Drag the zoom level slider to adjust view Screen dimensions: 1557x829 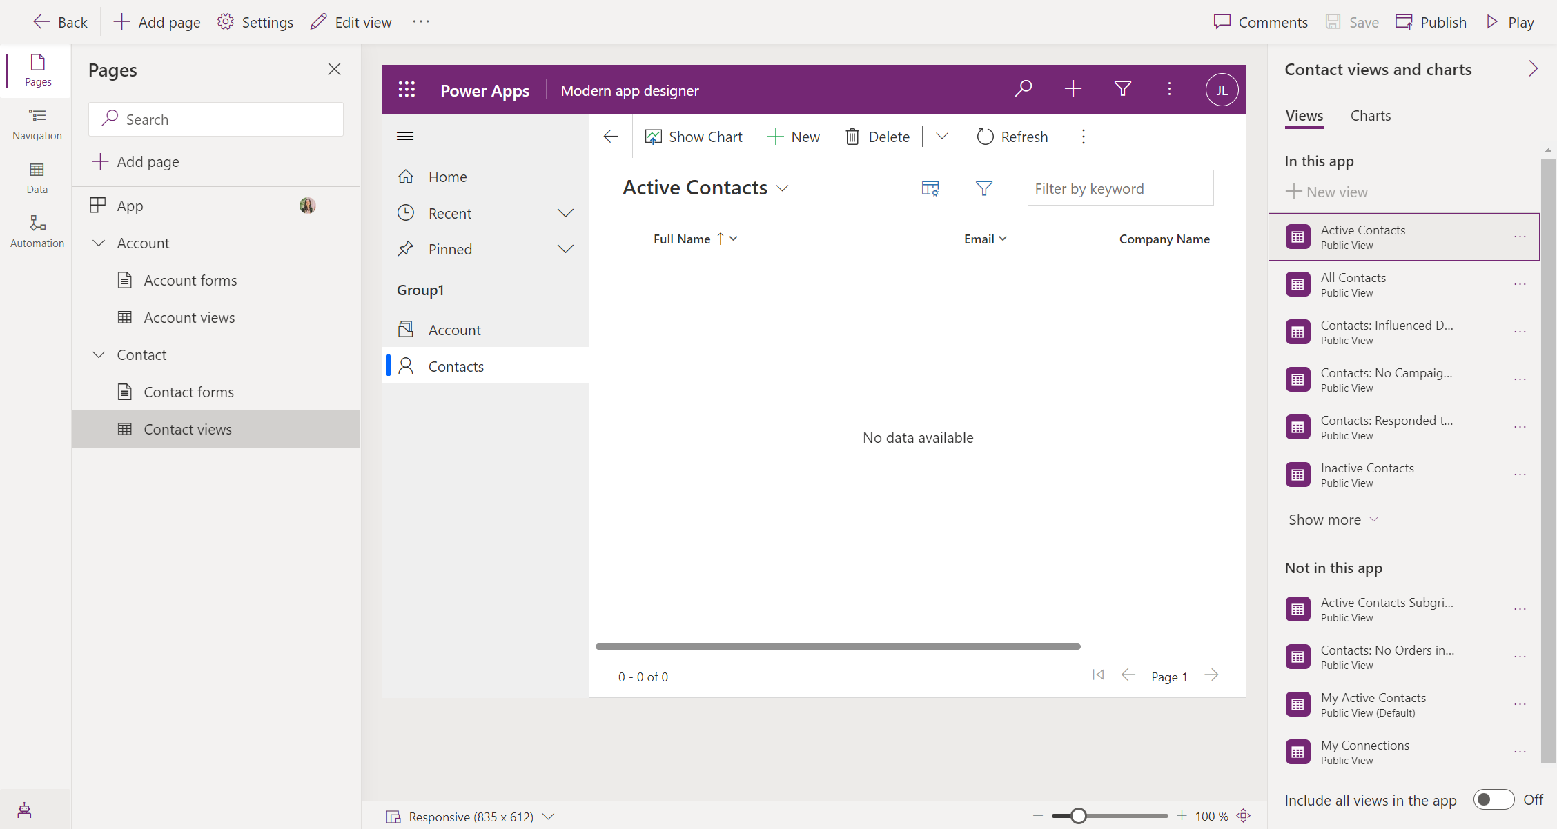(x=1079, y=816)
